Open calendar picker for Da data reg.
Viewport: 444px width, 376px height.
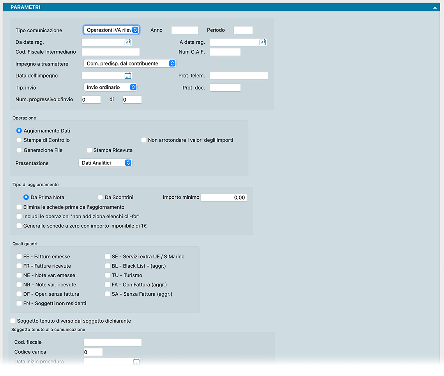click(x=128, y=42)
